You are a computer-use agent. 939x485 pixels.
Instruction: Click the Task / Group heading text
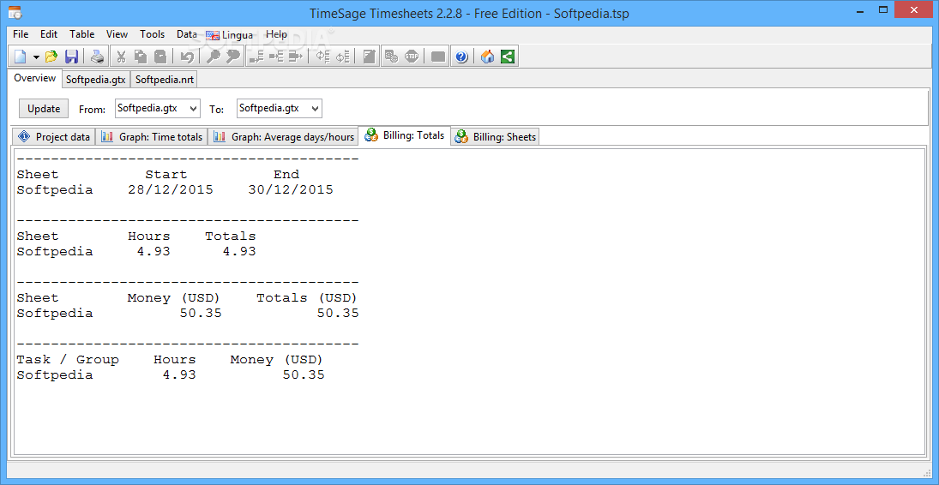point(68,359)
